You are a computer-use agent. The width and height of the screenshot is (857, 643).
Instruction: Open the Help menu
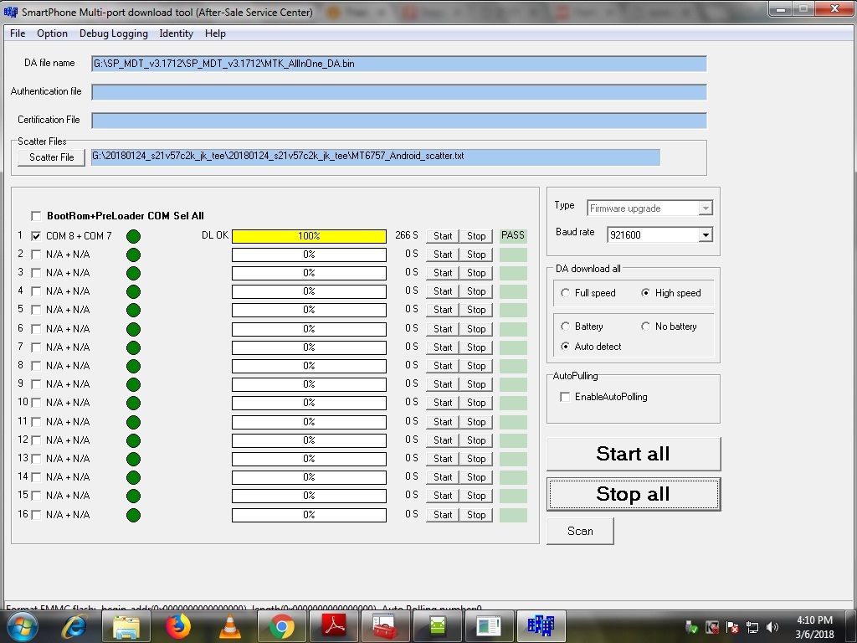(x=215, y=33)
